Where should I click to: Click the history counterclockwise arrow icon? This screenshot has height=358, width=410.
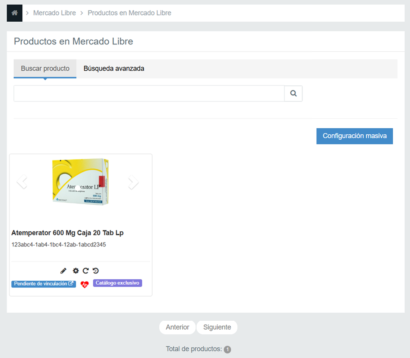pos(96,271)
